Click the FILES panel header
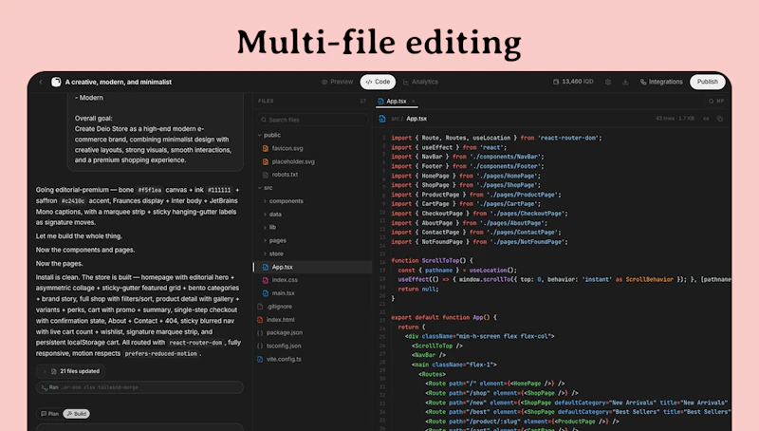Screen dimensions: 759x431 tap(266, 102)
